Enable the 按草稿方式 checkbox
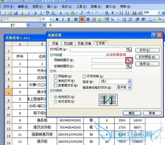 (56, 85)
